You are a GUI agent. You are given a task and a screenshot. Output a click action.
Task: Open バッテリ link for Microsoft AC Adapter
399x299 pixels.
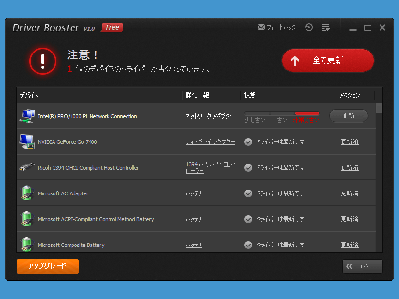tap(194, 193)
